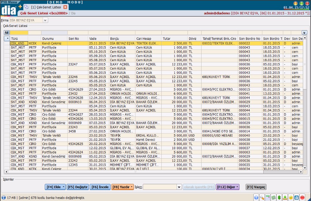Sort by the Türü column header
311x201 pixels.
[19, 39]
